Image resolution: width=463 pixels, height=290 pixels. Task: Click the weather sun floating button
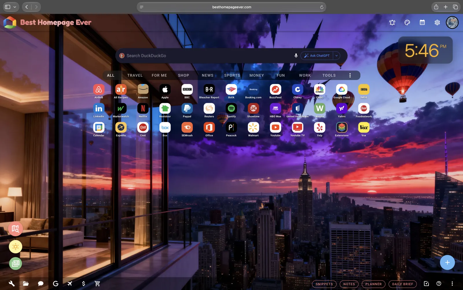pos(15,247)
